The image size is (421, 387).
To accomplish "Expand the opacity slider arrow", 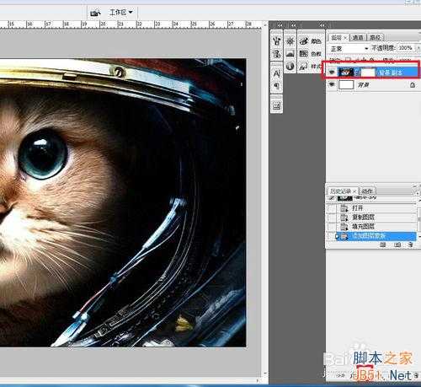I will pyautogui.click(x=418, y=48).
